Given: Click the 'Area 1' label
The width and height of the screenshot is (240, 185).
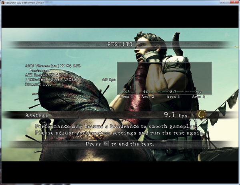Looking at the screenshot, I should click(126, 97).
